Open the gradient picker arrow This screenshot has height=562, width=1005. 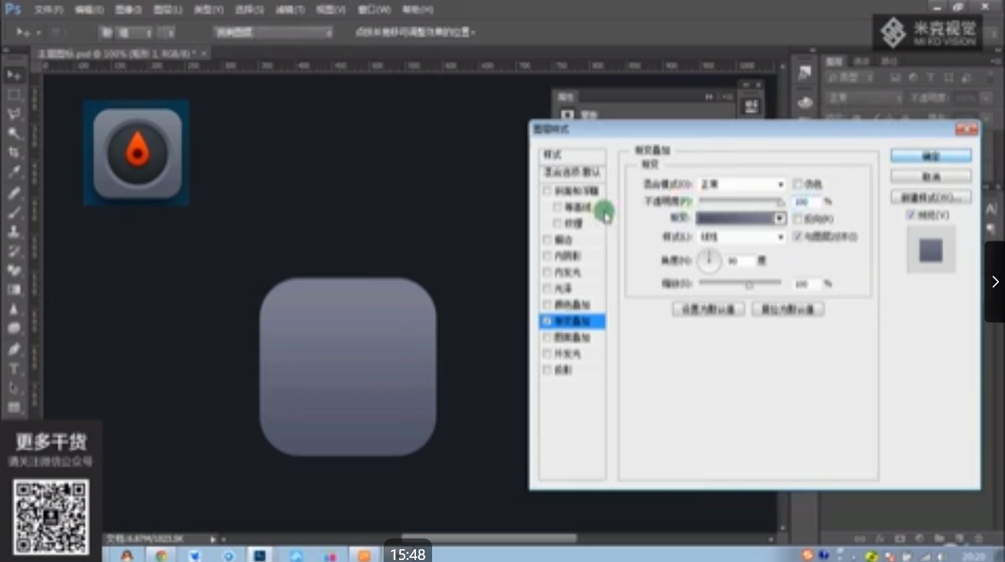(x=780, y=218)
